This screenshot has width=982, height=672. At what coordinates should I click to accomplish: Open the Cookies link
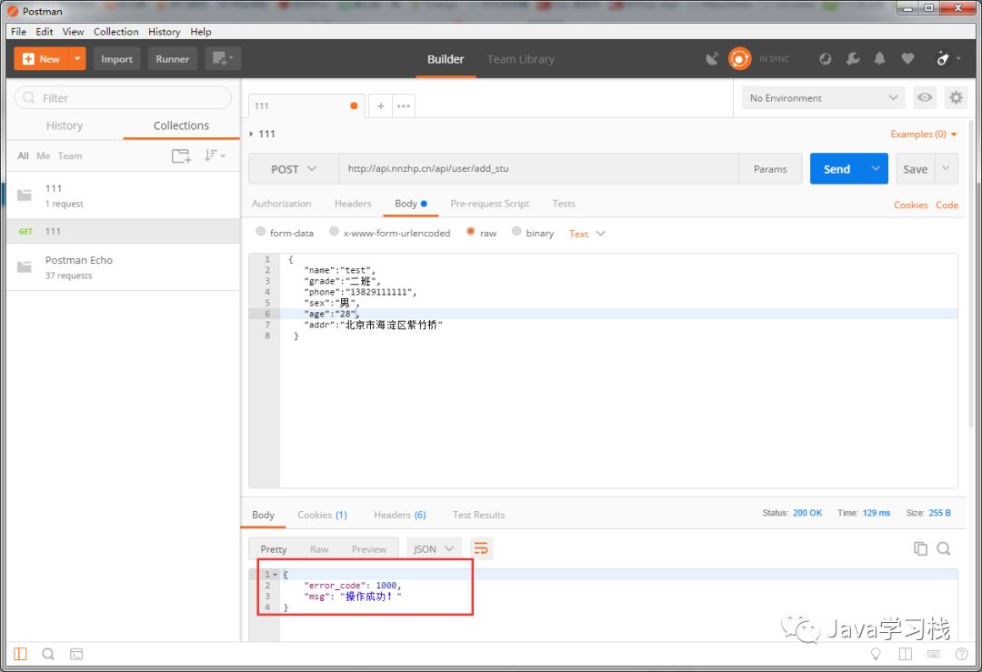click(910, 205)
